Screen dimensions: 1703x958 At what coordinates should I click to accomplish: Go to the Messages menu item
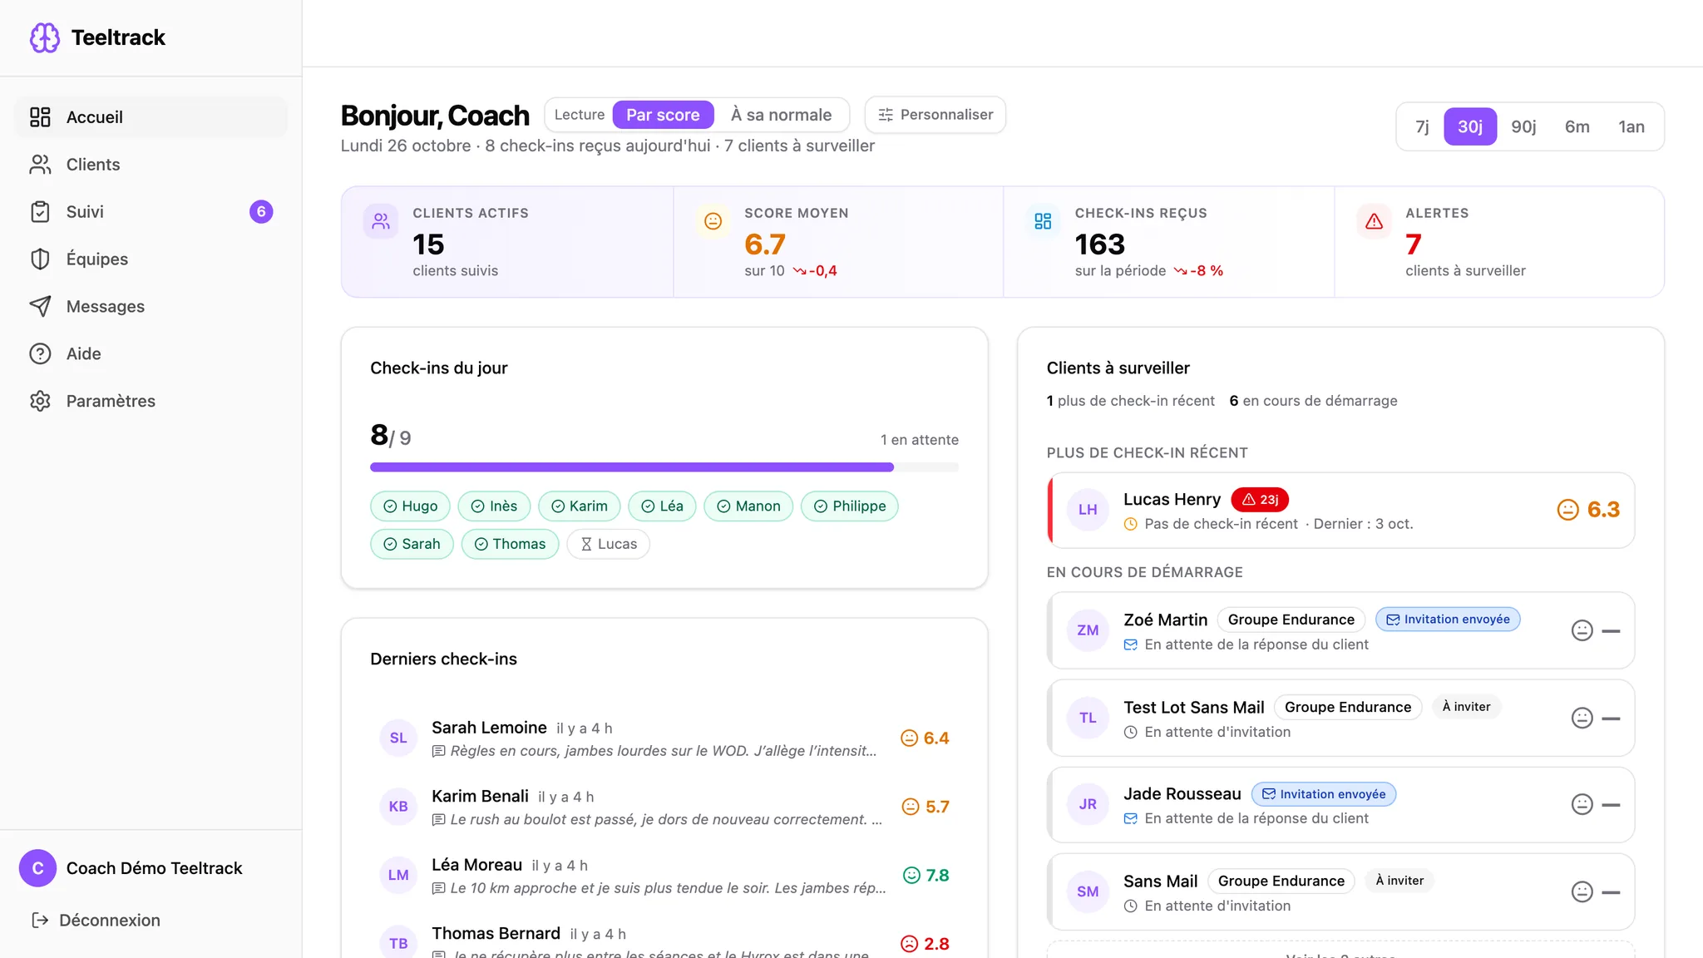click(151, 307)
